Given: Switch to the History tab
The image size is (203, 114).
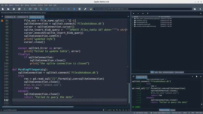Looking at the screenshot, I should 173,110.
